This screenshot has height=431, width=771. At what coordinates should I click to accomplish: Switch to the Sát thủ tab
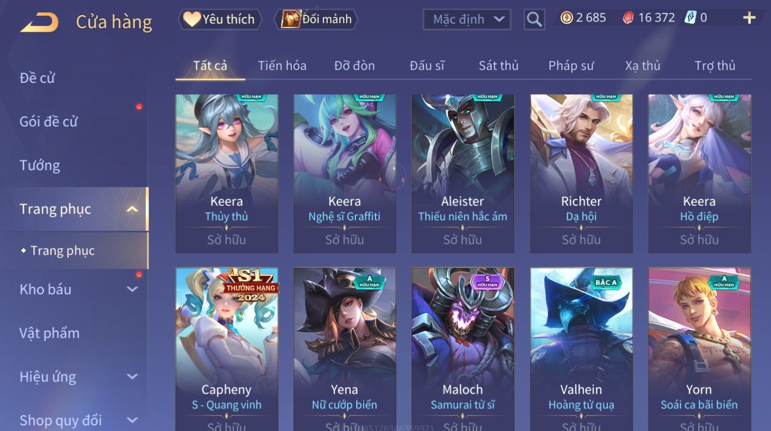[499, 66]
